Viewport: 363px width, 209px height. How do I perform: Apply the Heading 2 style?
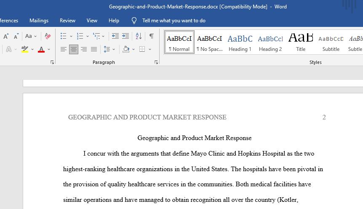coord(270,42)
